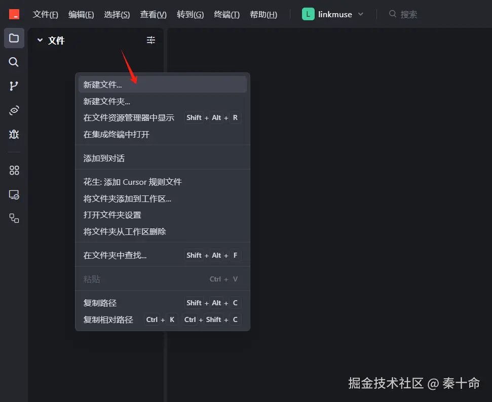492x402 pixels.
Task: Open the Files explorer sidebar icon
Action: click(14, 38)
